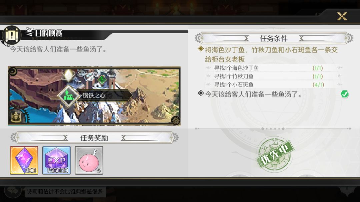Click the chat bubble icon at bottom-left
The width and height of the screenshot is (360, 202).
point(13,191)
